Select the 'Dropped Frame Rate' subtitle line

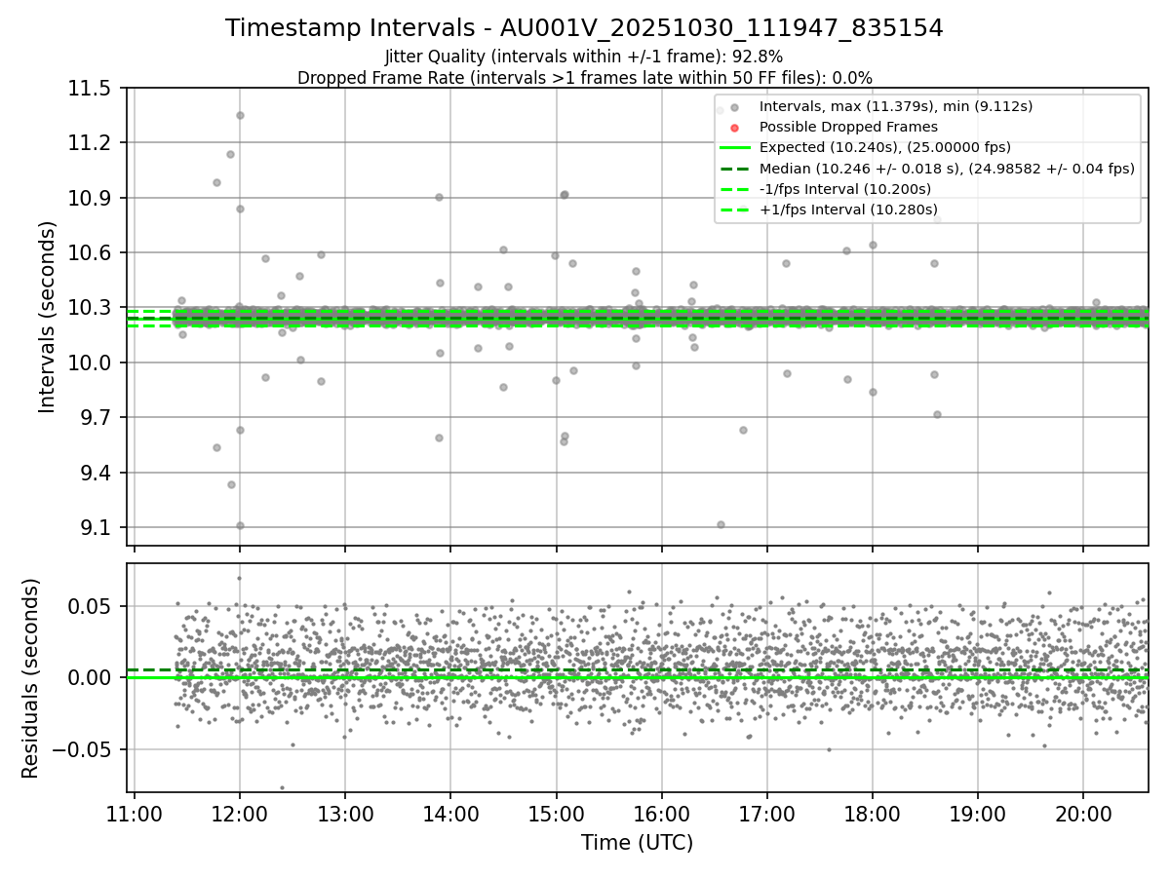pos(584,77)
